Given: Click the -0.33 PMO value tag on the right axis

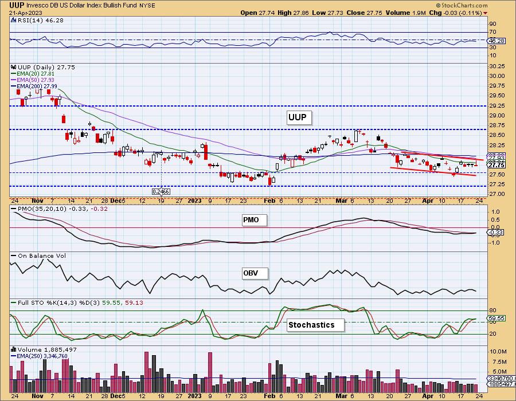Looking at the screenshot, I should 495,233.
